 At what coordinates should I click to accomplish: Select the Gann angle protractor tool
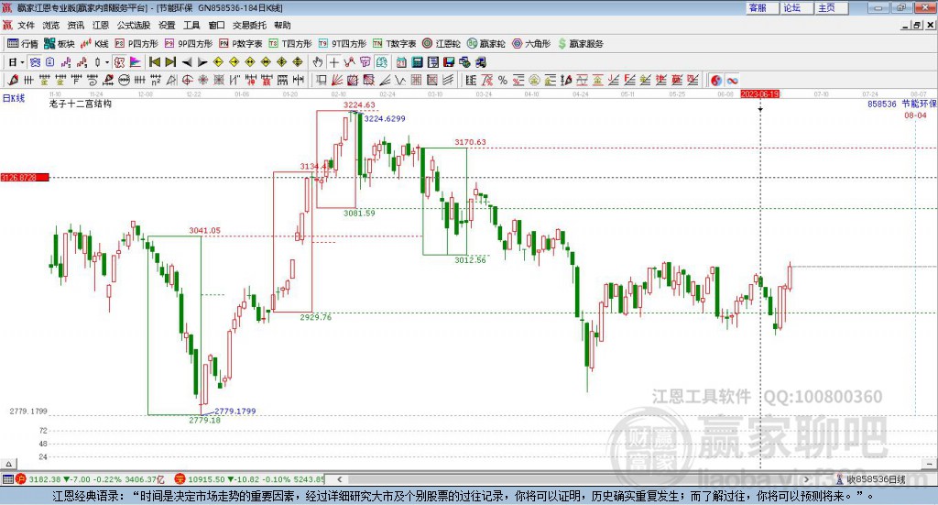pos(171,80)
